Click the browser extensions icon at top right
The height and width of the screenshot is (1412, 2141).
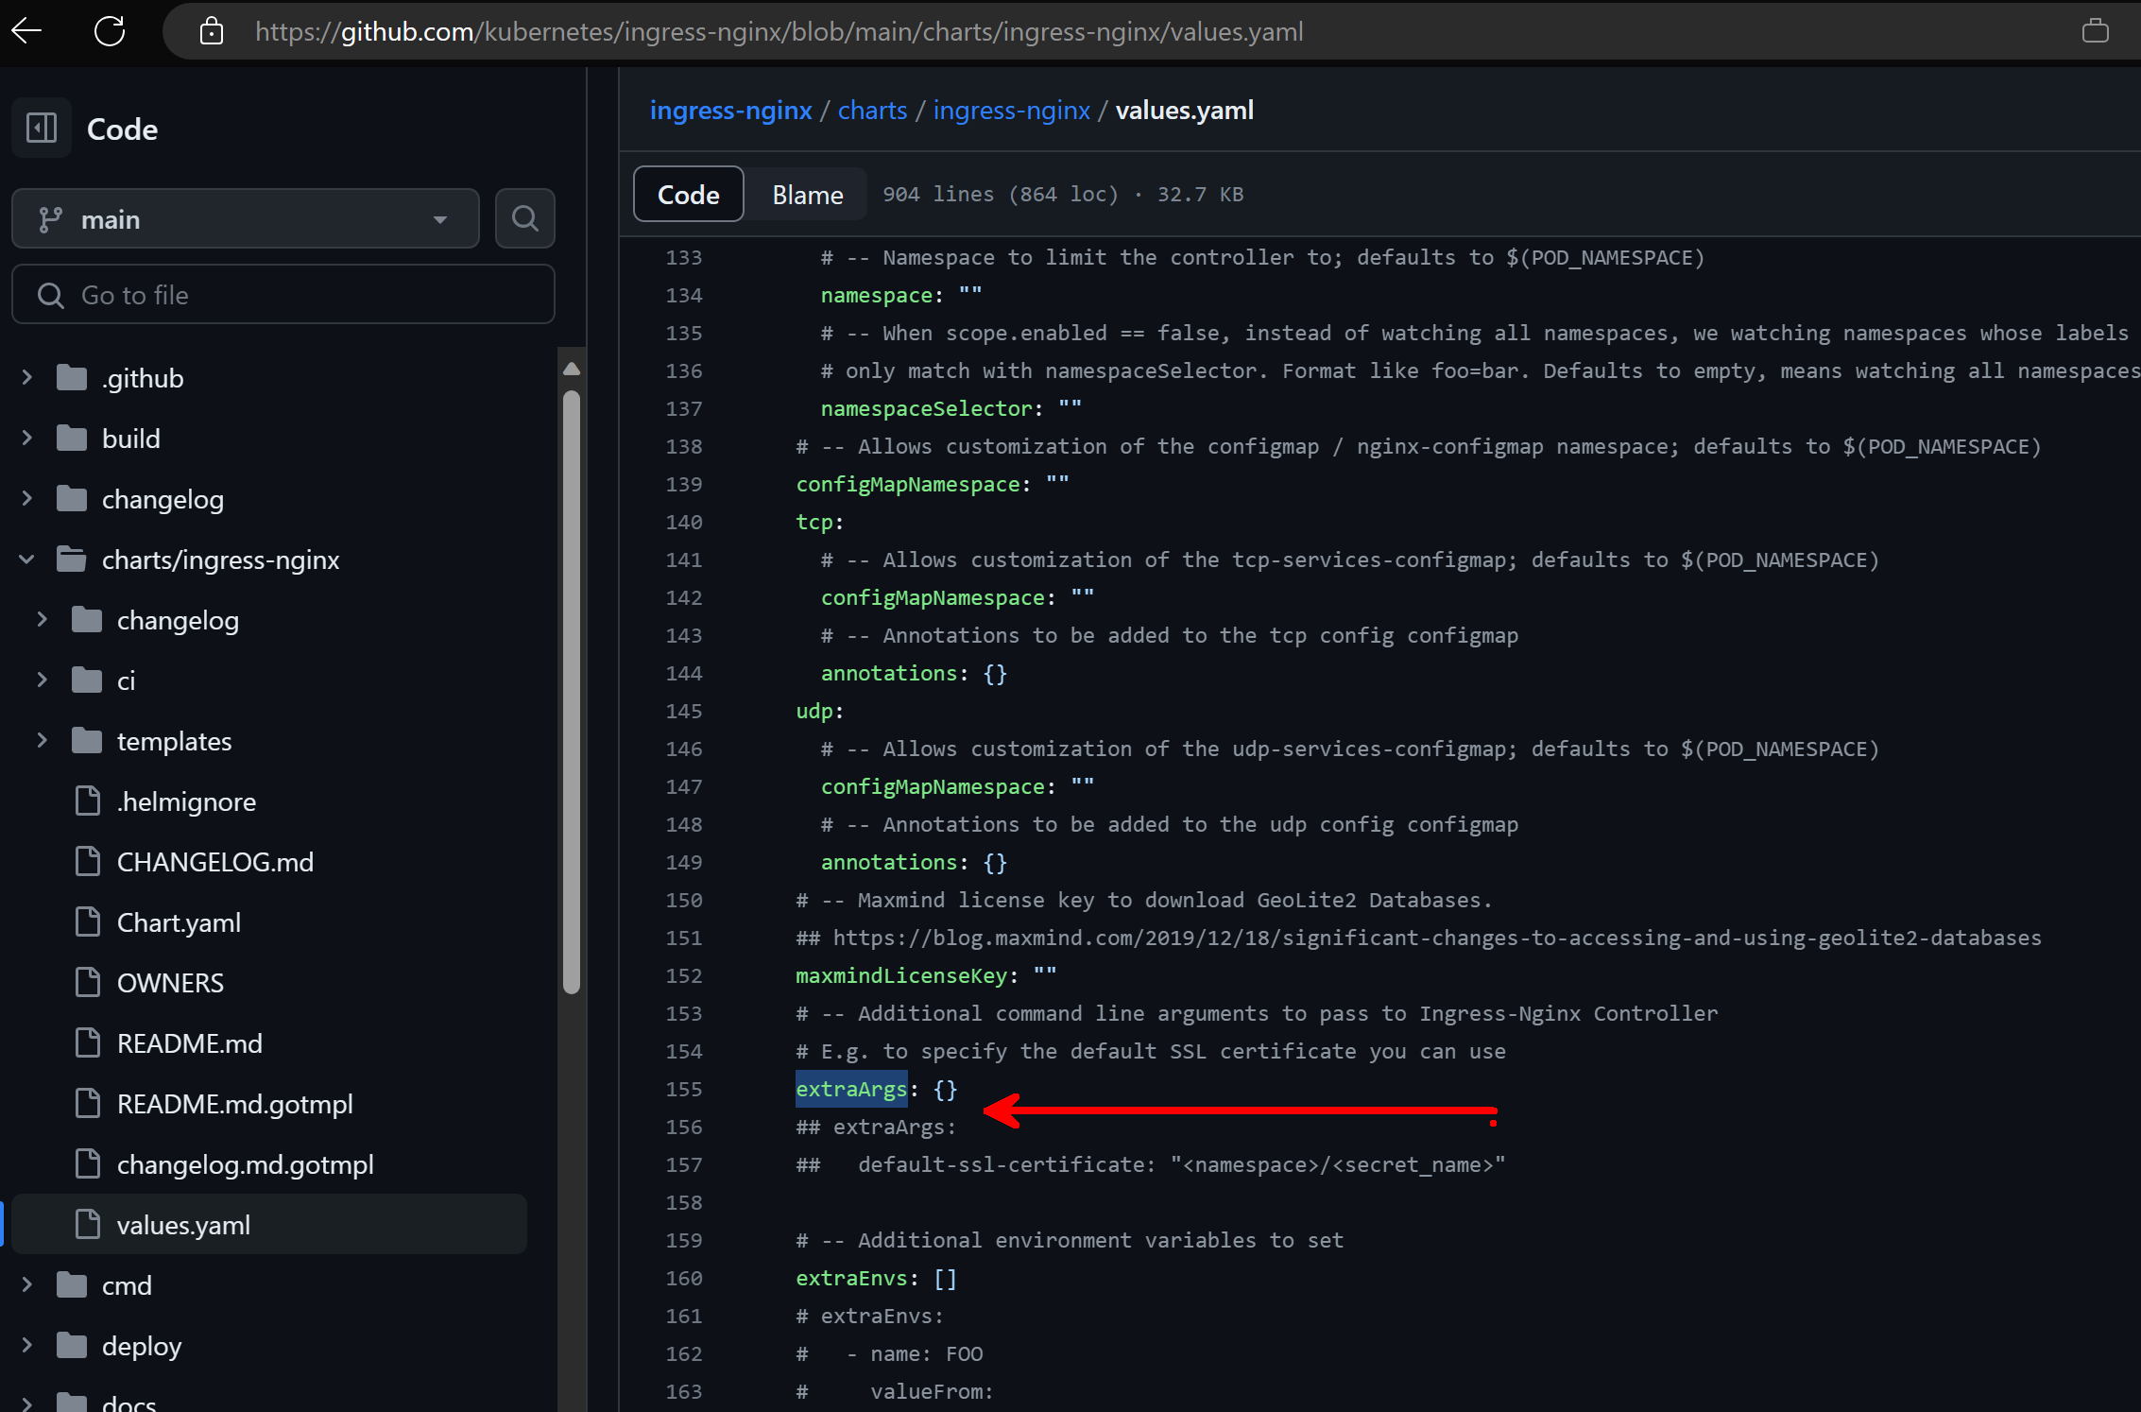point(2095,31)
